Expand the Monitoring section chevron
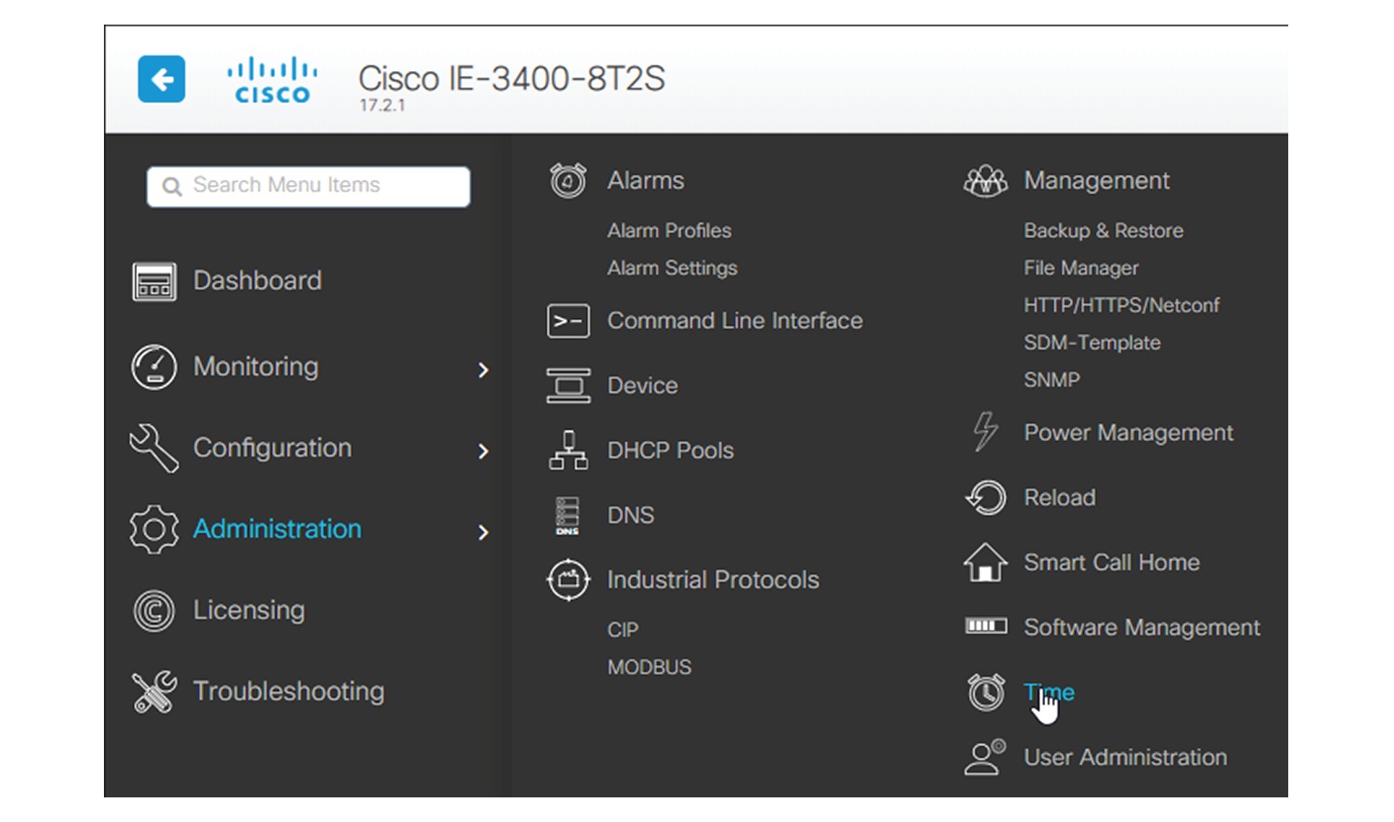Image resolution: width=1394 pixels, height=822 pixels. (484, 370)
